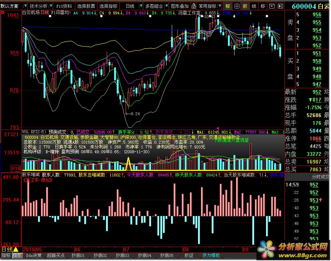Image resolution: width=331 pixels, height=261 pixels.
Task: Click the white plus marker above chart
Action: tap(234, 16)
